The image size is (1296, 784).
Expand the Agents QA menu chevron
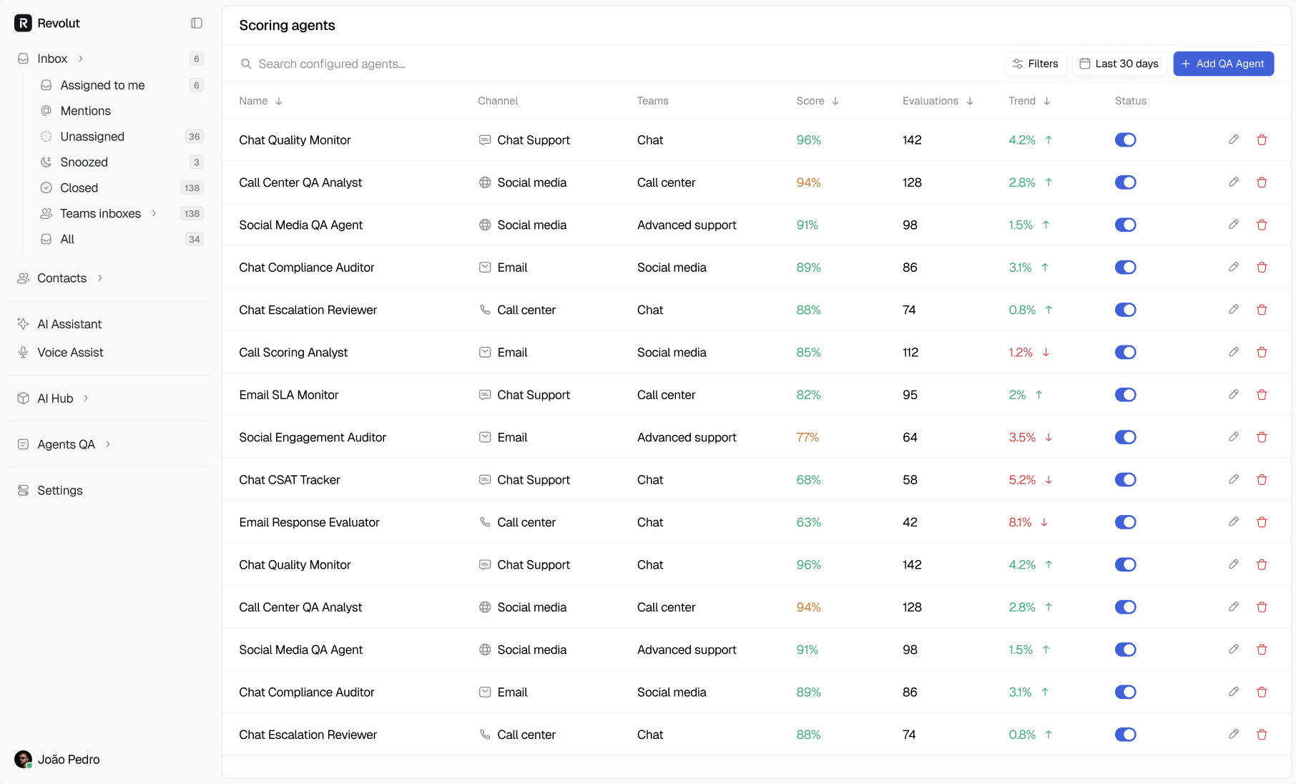point(108,444)
